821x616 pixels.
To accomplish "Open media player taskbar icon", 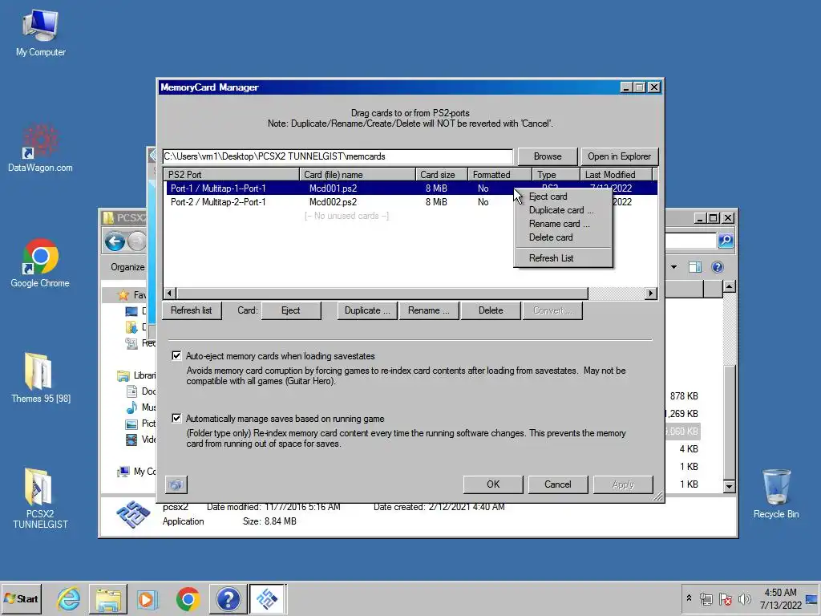I will tap(148, 598).
